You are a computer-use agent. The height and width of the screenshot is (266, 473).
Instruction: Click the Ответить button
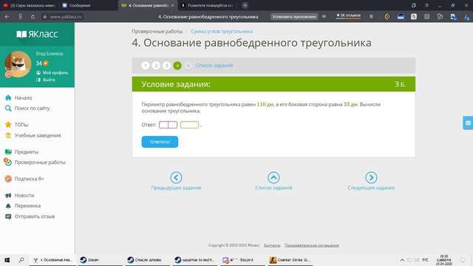coord(160,142)
